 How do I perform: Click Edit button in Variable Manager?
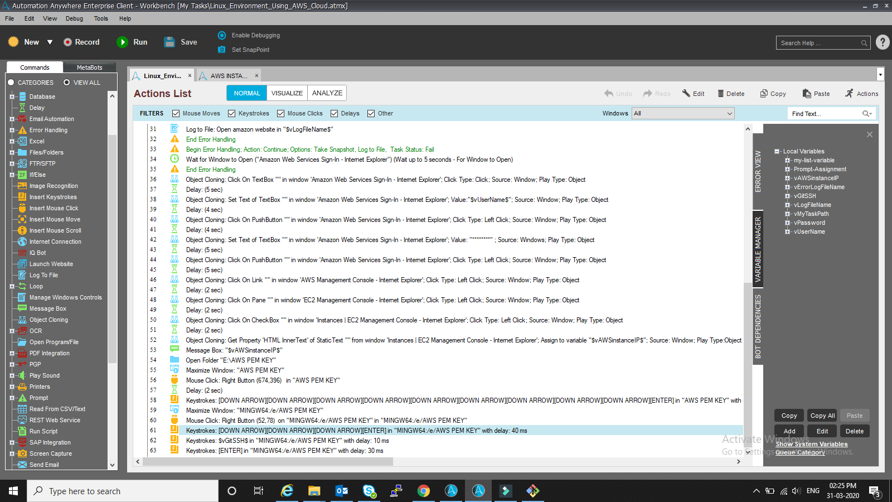click(822, 431)
